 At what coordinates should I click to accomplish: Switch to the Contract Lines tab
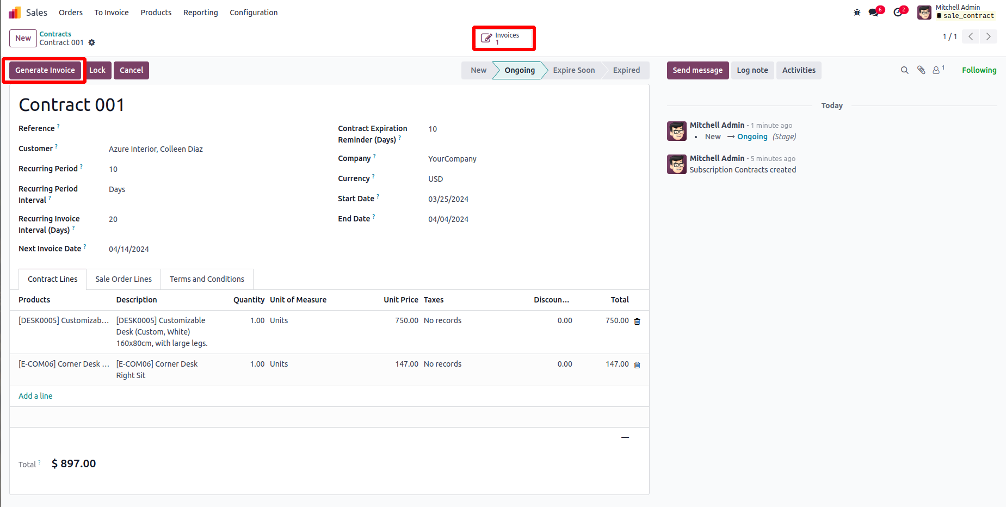(x=53, y=279)
